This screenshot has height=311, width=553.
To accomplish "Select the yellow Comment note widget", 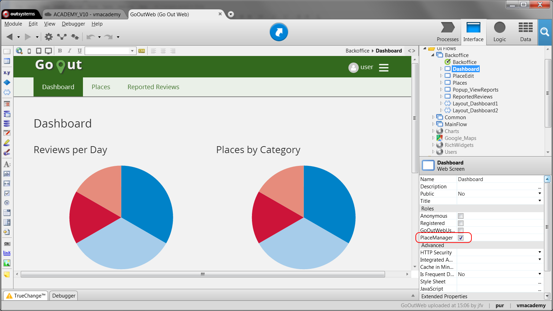I will click(7, 275).
